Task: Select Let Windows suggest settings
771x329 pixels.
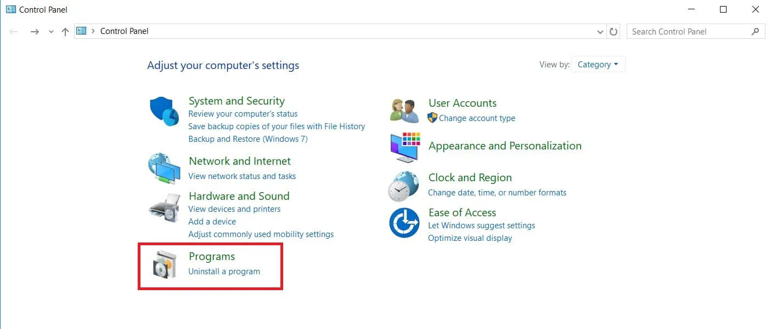Action: (x=481, y=226)
